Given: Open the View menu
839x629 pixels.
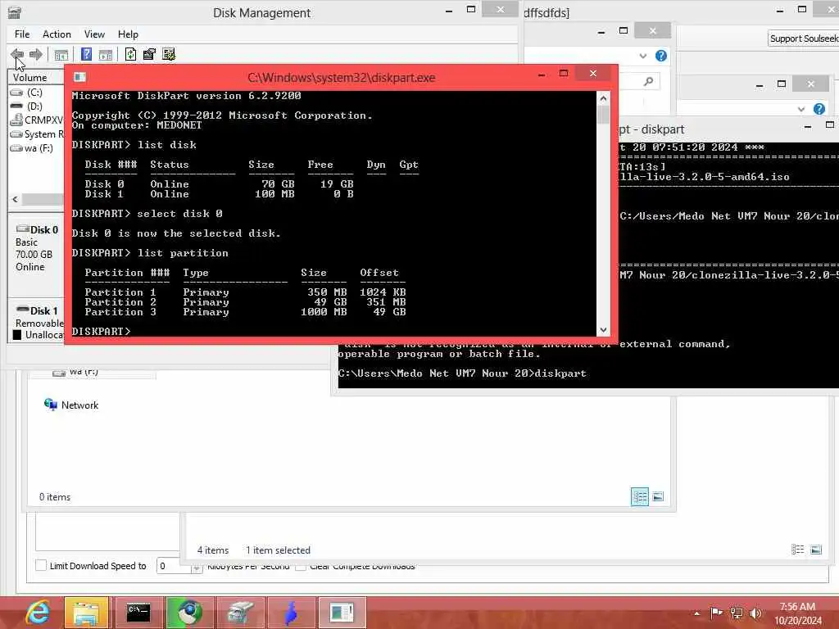Looking at the screenshot, I should [94, 34].
